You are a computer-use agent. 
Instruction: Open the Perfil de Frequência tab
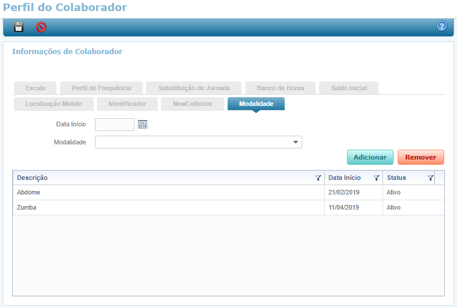pos(101,88)
